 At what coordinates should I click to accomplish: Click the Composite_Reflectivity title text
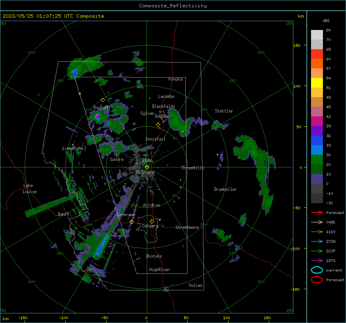tap(173, 6)
